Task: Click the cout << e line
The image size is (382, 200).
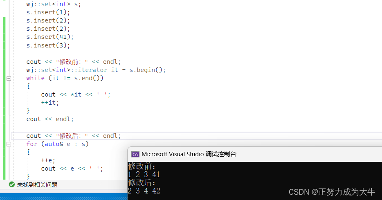Action: [x=72, y=169]
